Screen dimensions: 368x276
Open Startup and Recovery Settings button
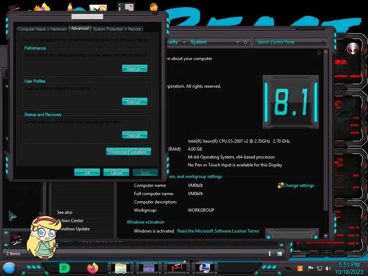pos(135,135)
